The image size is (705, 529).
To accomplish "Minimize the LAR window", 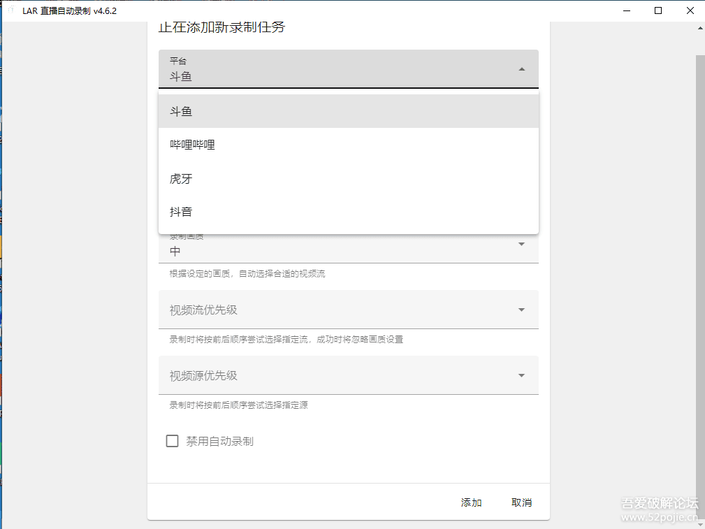I will pyautogui.click(x=627, y=10).
